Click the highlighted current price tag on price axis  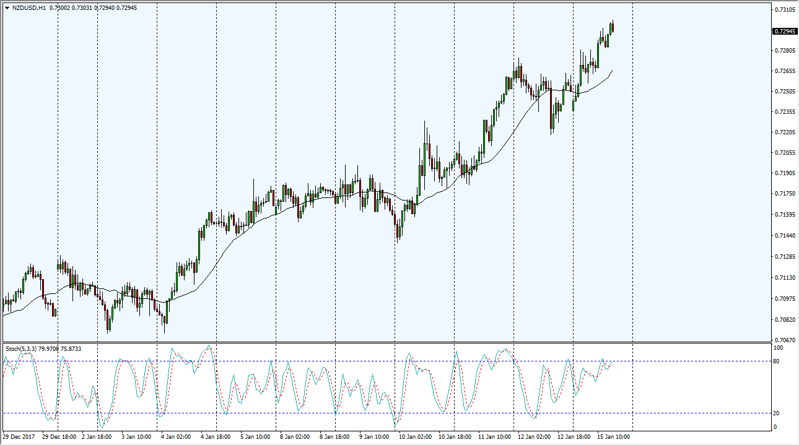pyautogui.click(x=785, y=31)
